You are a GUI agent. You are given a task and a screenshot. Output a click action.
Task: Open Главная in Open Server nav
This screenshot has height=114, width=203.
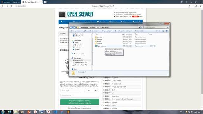(64, 22)
